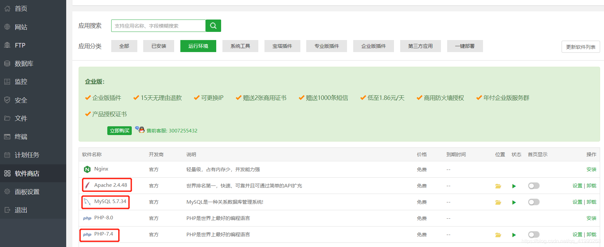Click the chart icon beside 监控

tap(7, 82)
